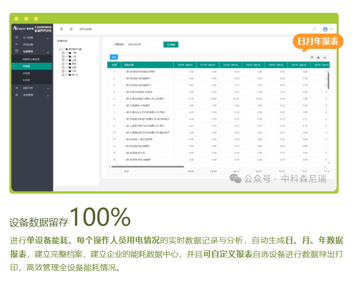This screenshot has width=352, height=285.
Task: Collapse the sidebar with the hamburger icon
Action: 61,29
